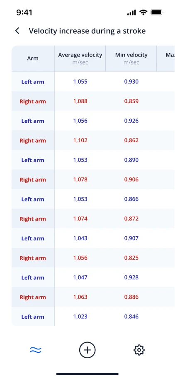Tap the Arm column header
The height and width of the screenshot is (379, 175).
click(x=33, y=59)
